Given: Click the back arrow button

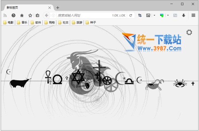Looking at the screenshot, I should tap(46, 16).
